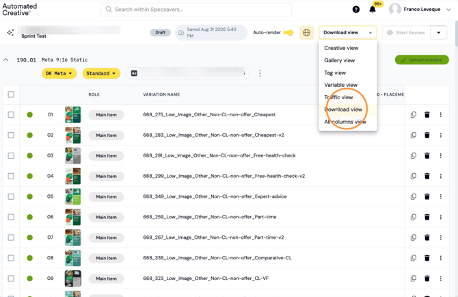Check the checkbox for row 02

click(x=11, y=135)
